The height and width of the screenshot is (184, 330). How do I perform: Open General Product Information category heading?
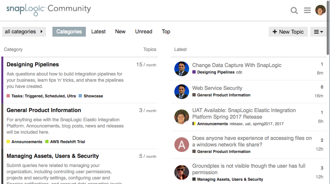click(x=44, y=110)
